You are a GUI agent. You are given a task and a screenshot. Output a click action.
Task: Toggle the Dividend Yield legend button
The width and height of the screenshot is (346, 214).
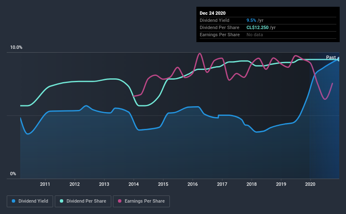coord(30,201)
